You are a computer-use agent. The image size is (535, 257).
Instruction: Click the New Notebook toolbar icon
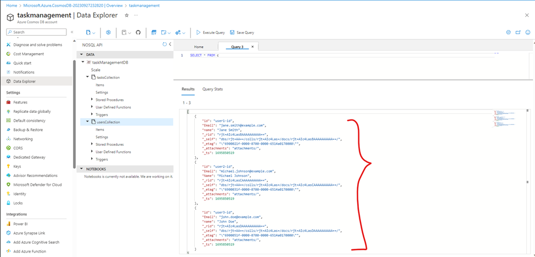pyautogui.click(x=124, y=32)
